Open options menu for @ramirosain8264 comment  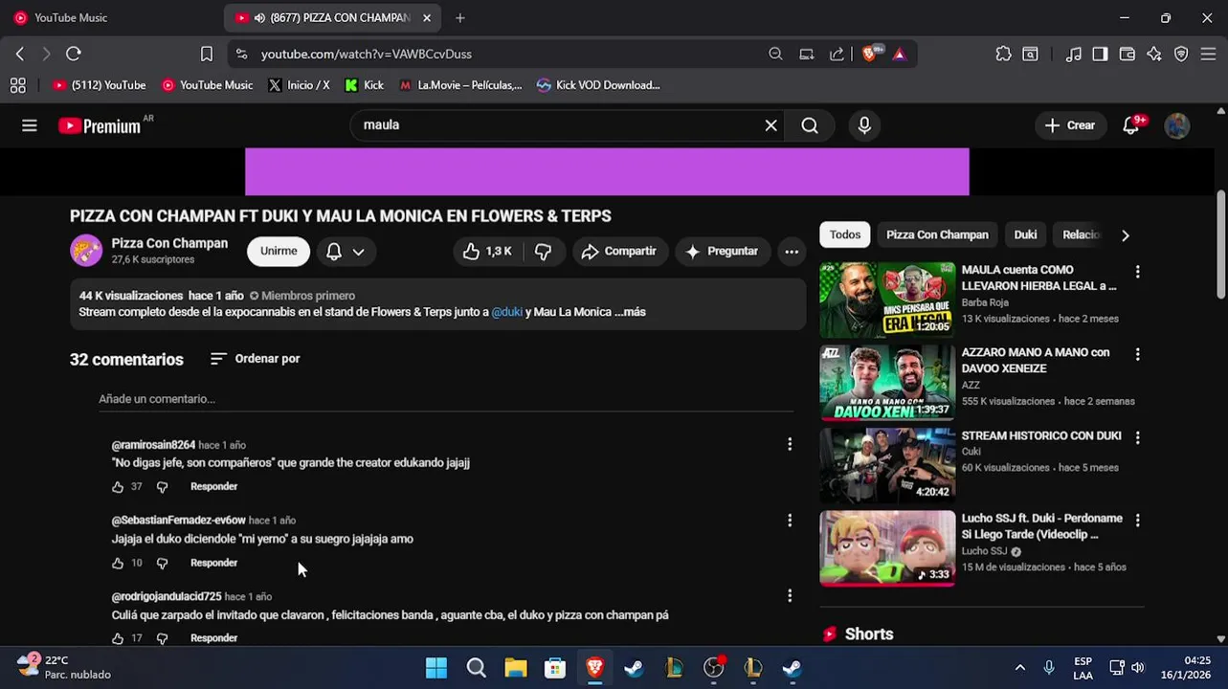pos(790,444)
